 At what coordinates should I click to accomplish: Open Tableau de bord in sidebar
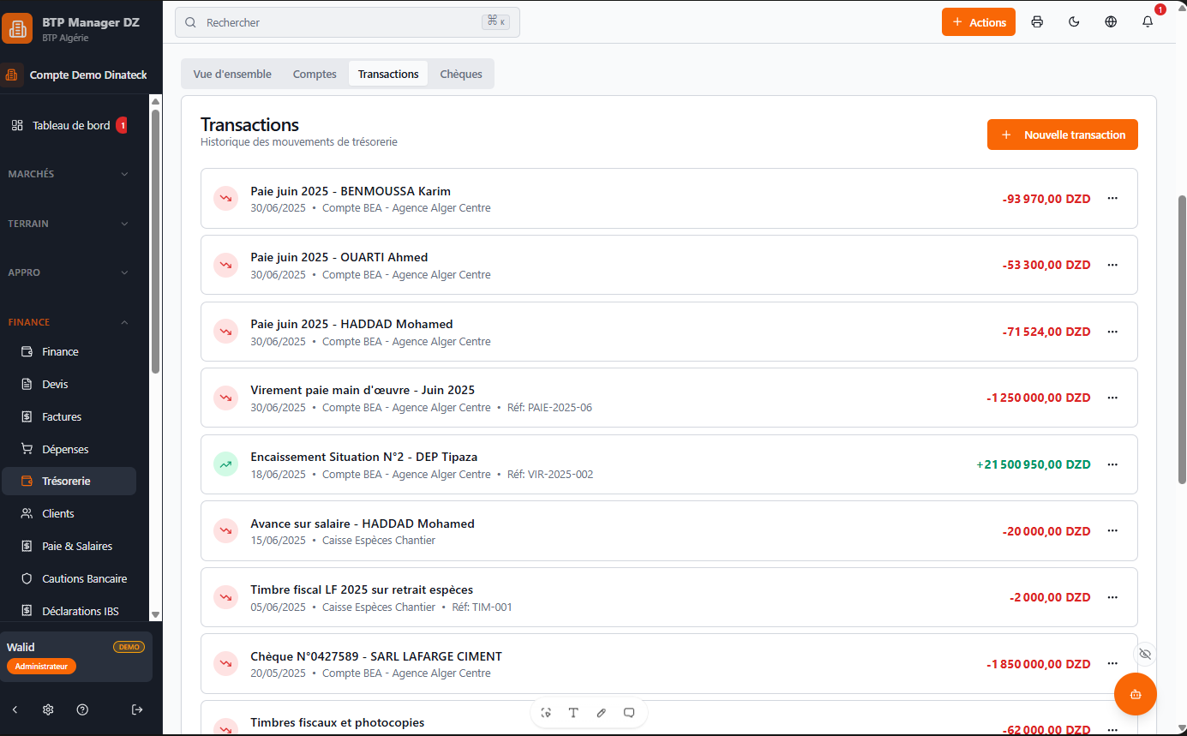[x=69, y=125]
